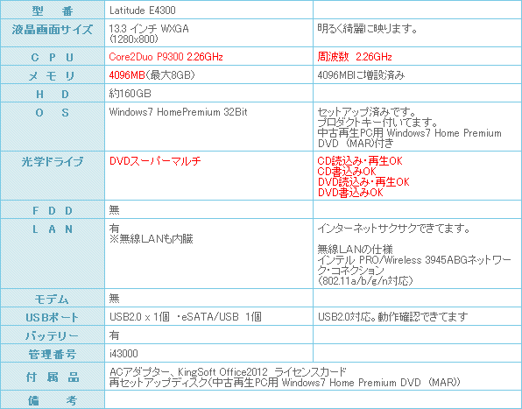The width and height of the screenshot is (522, 409).
Task: Select the red DVDスーパーマルチ text
Action: click(x=155, y=161)
